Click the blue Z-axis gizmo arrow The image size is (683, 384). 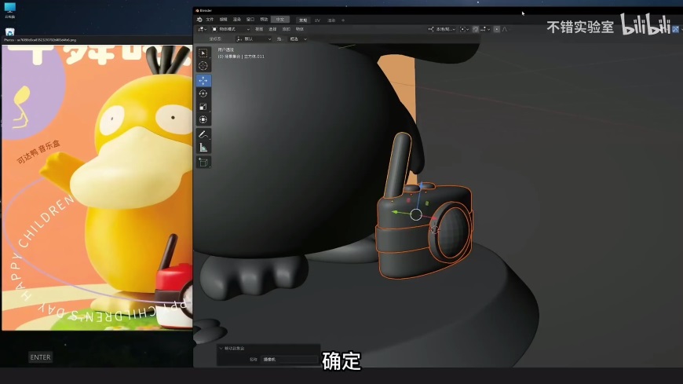click(x=422, y=185)
